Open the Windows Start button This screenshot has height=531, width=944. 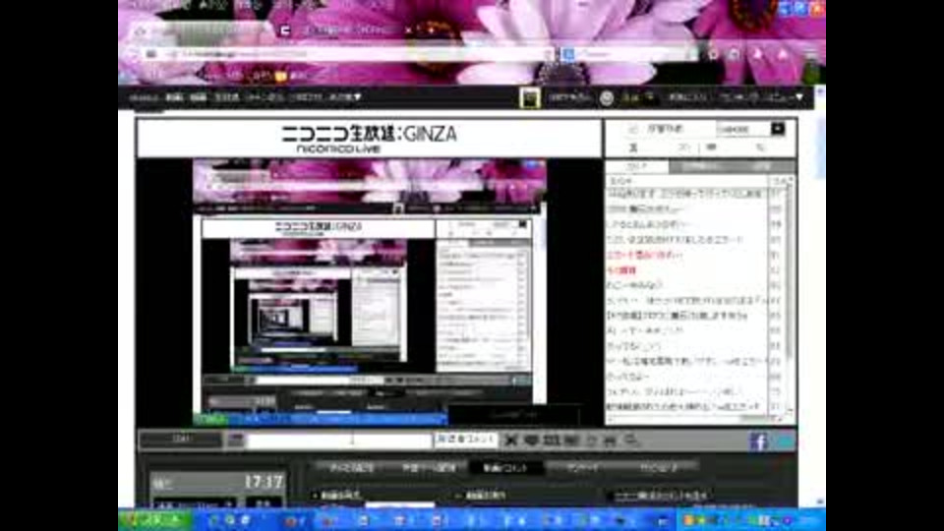155,521
